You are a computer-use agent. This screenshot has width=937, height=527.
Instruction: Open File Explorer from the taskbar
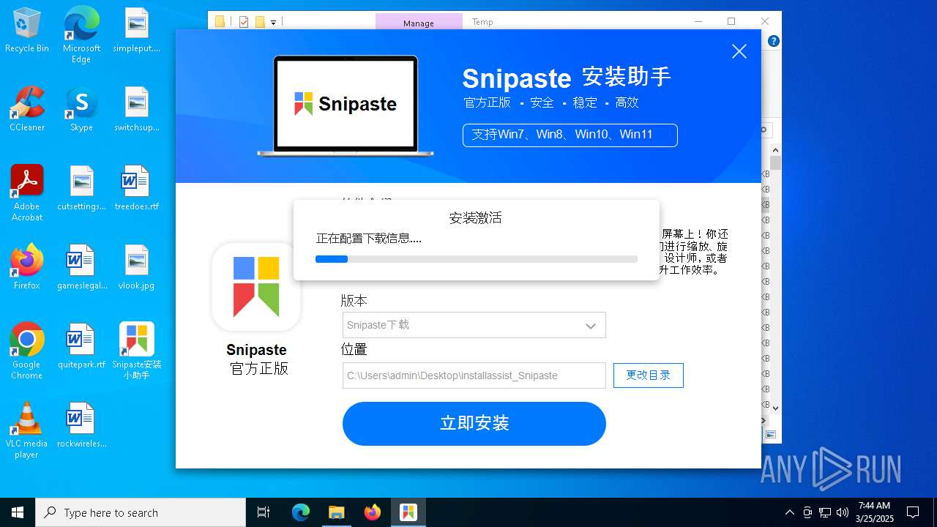(x=336, y=512)
